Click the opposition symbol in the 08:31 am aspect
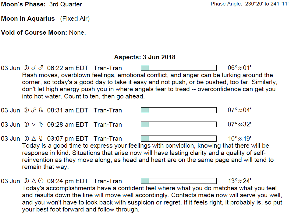Viewport: 291px width, 213px height. [x=34, y=110]
